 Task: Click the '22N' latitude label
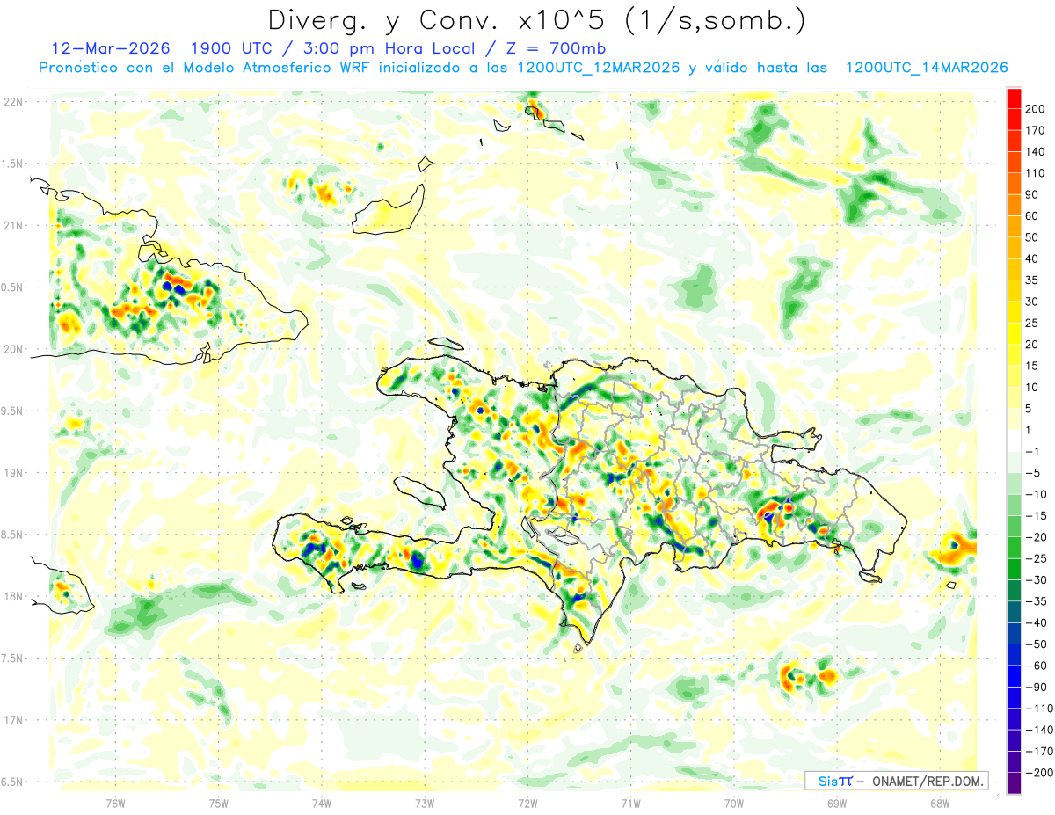[x=12, y=102]
